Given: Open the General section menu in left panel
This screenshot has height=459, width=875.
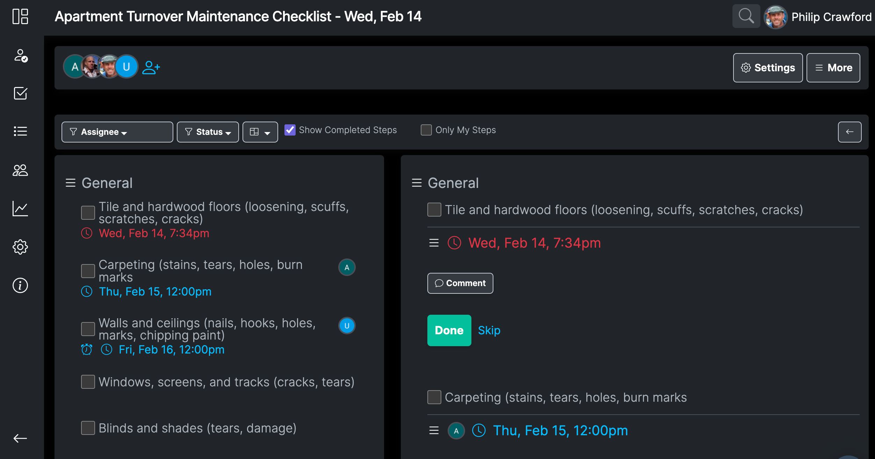Looking at the screenshot, I should [x=71, y=183].
